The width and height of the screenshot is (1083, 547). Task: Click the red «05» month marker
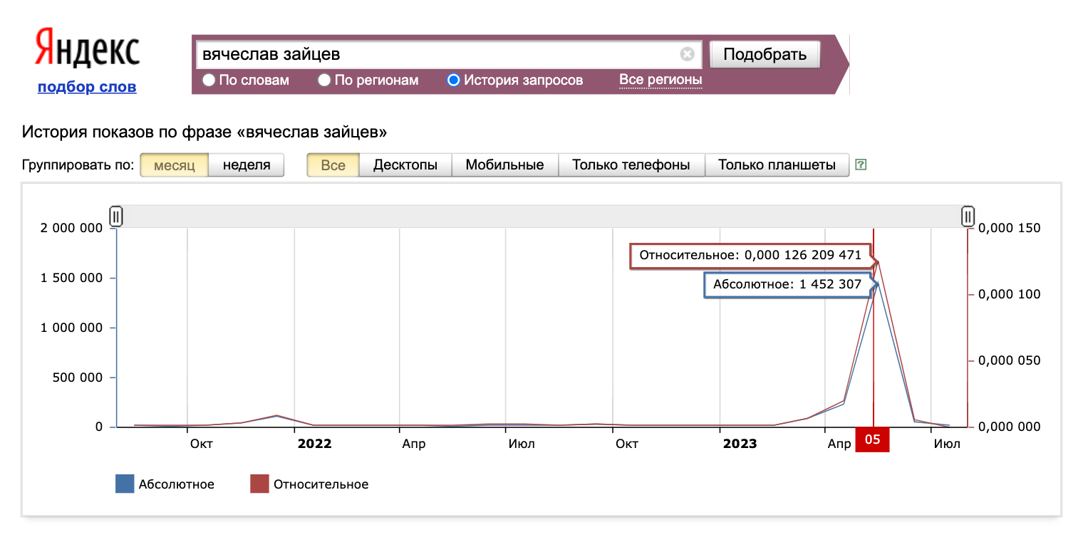(x=873, y=440)
